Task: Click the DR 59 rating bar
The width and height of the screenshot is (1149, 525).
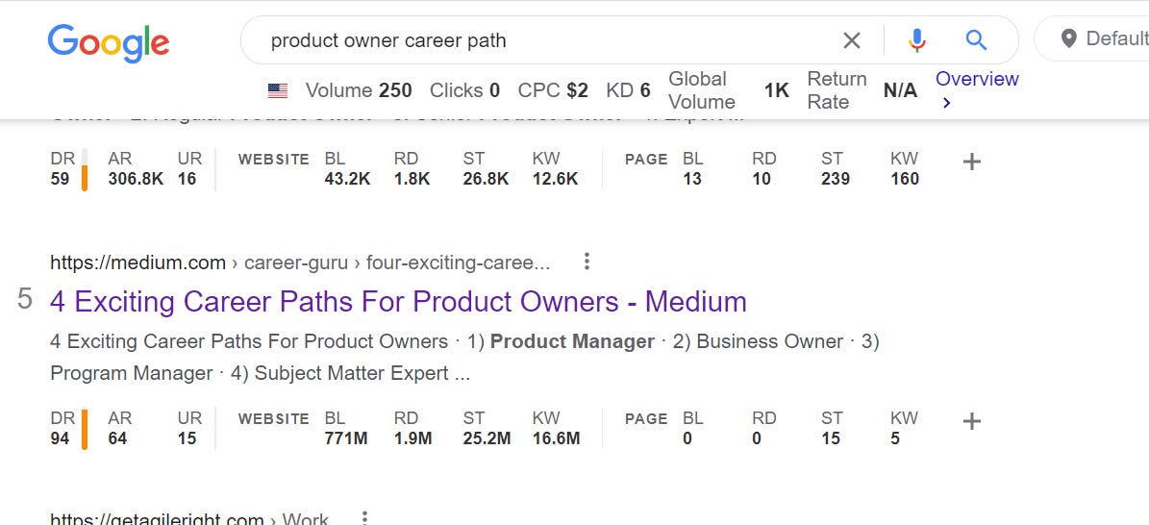Action: coord(85,169)
